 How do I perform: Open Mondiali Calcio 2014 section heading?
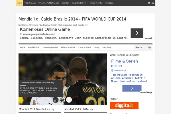click(x=76, y=109)
